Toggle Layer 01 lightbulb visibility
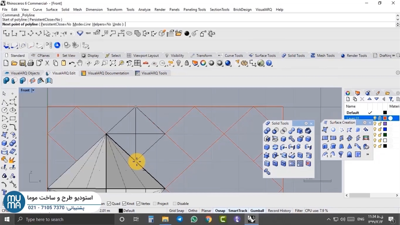 click(x=375, y=118)
